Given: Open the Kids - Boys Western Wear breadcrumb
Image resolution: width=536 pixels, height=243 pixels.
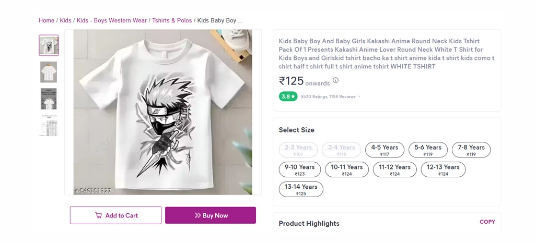Looking at the screenshot, I should [x=112, y=20].
